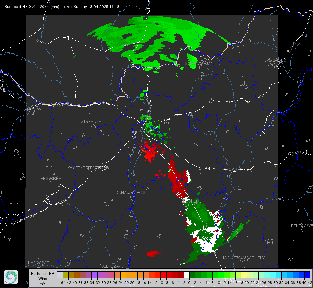The width and height of the screenshot is (313, 288).
Task: Click the '30' value on the legend scale
Action: click(276, 283)
